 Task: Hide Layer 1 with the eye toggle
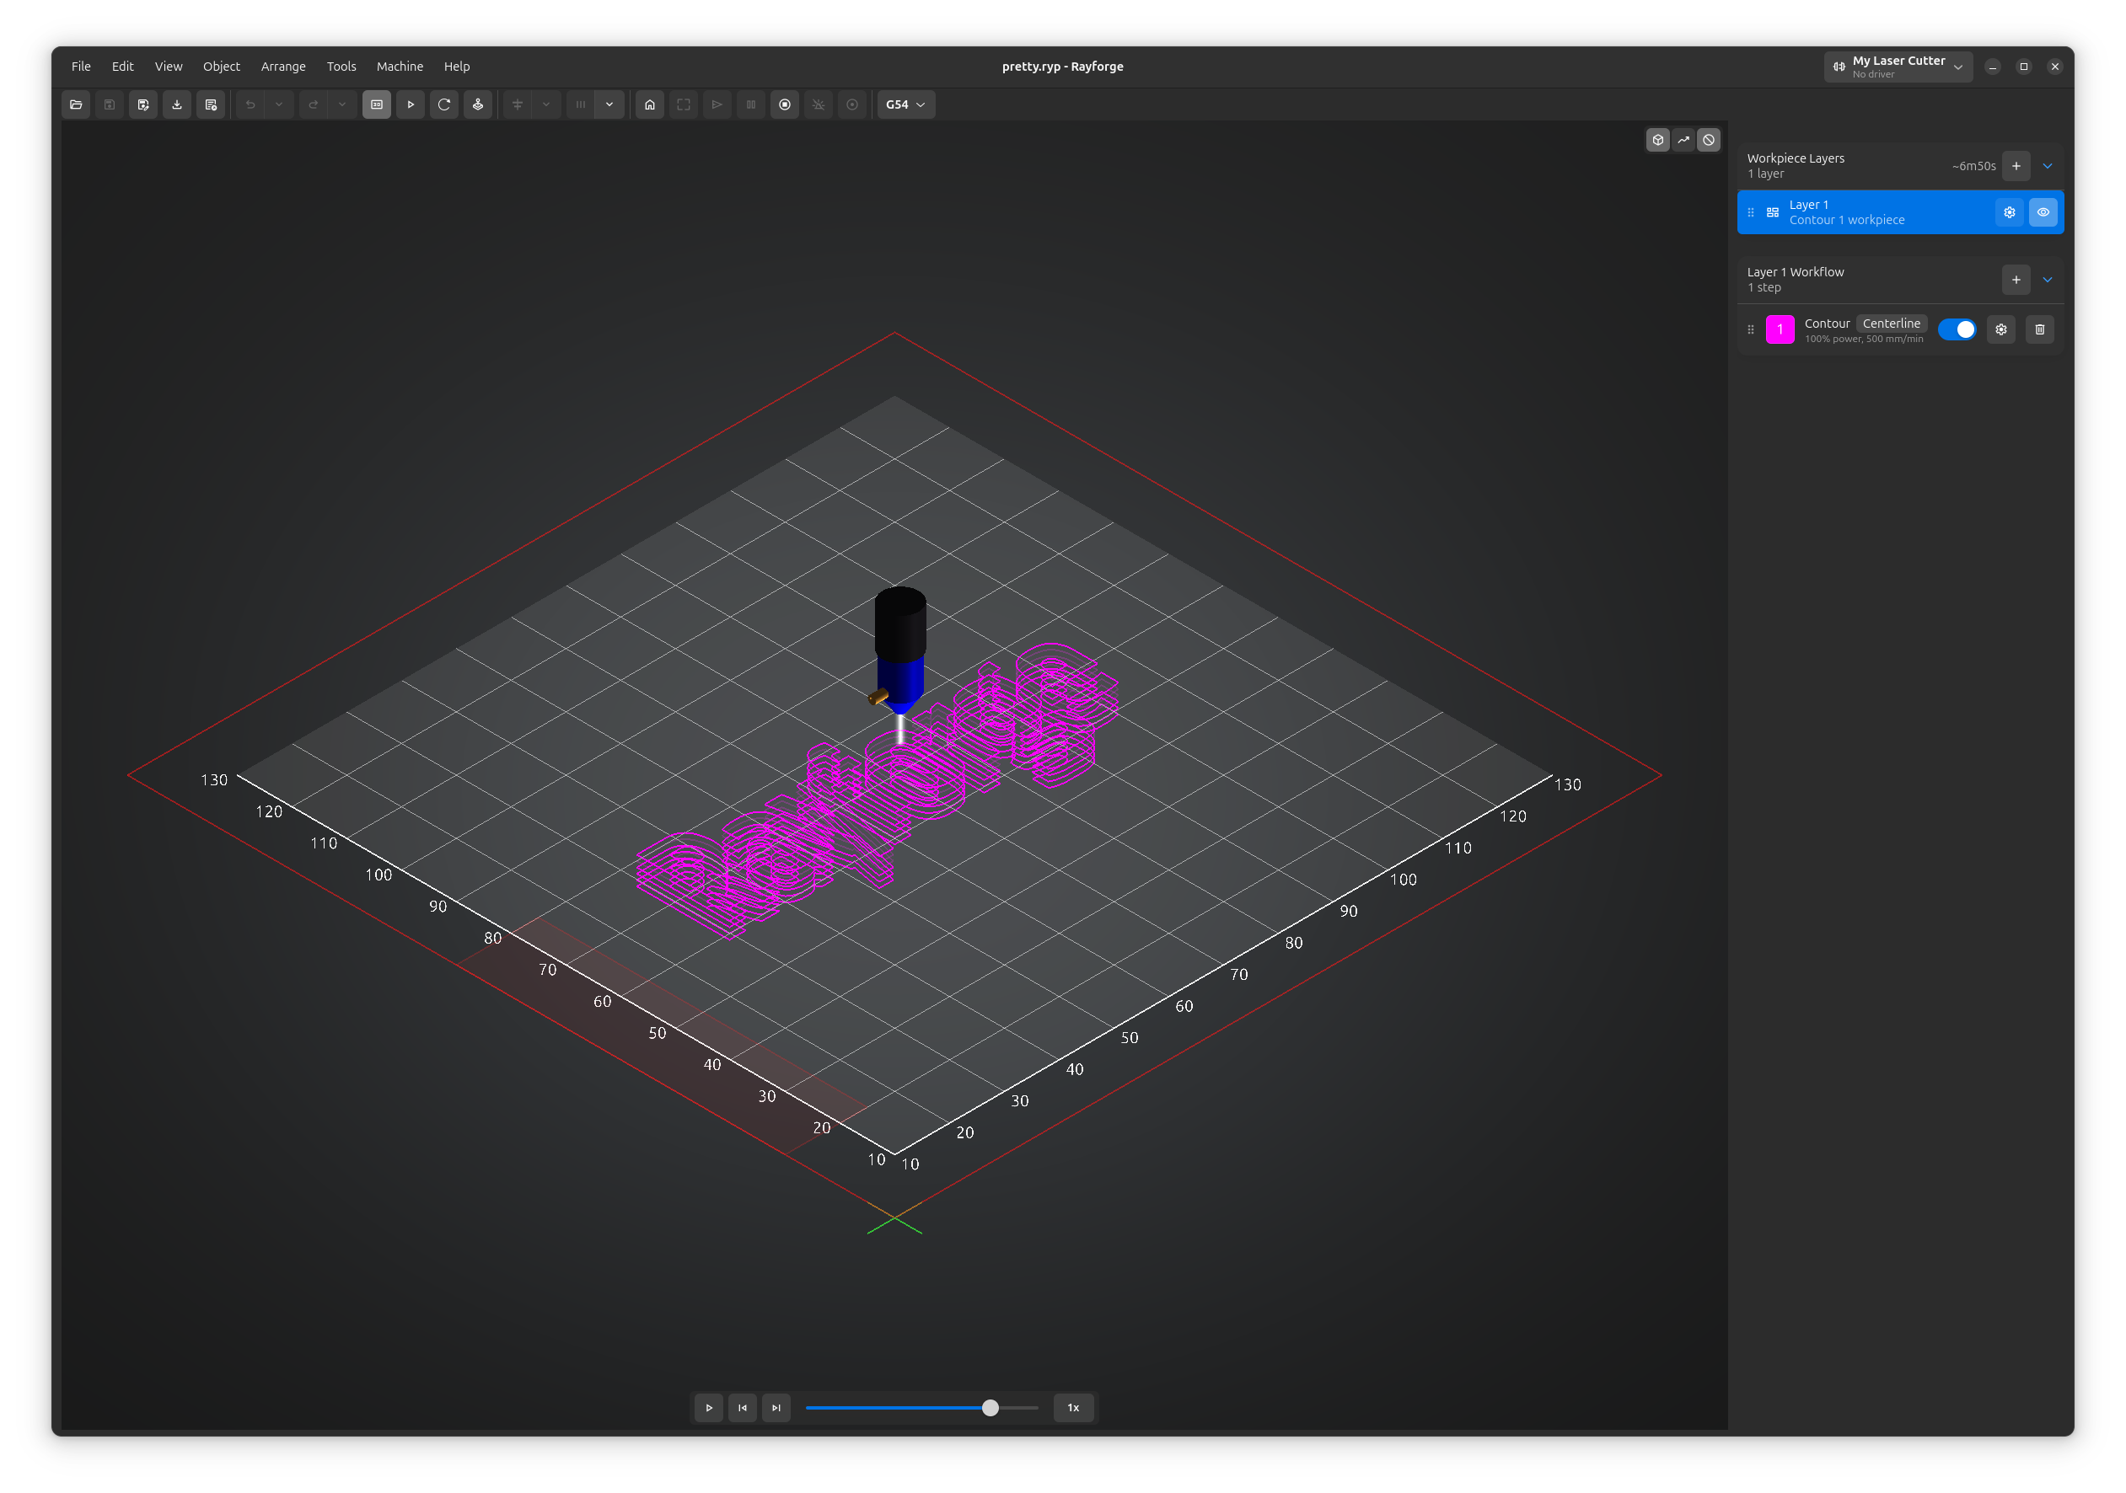click(2043, 212)
